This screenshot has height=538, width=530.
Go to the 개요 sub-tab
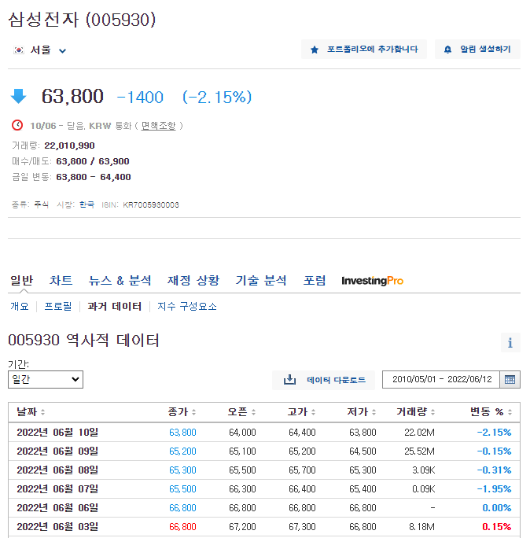(20, 306)
